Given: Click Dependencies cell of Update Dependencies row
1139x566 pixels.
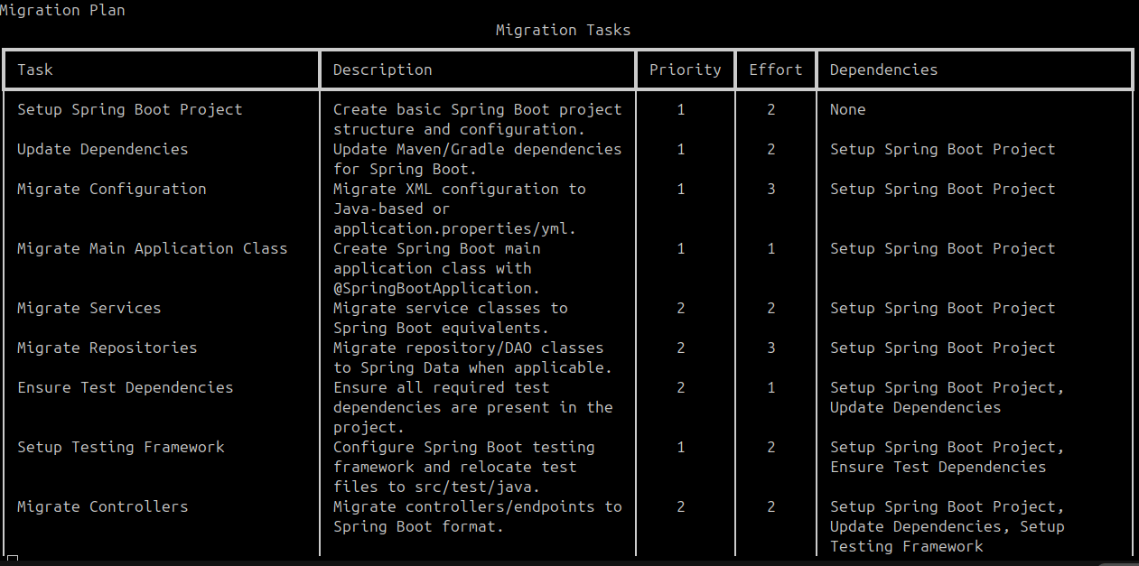Looking at the screenshot, I should coord(943,149).
